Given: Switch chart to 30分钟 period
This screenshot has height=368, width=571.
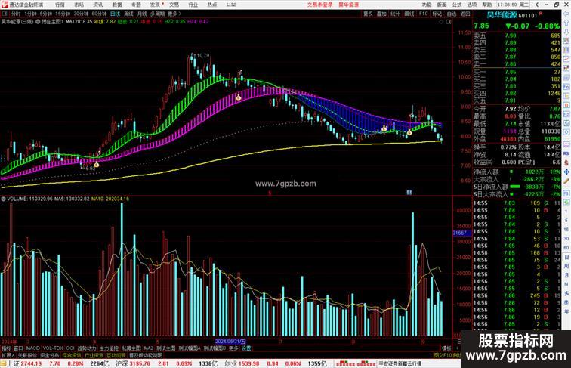Looking at the screenshot, I should [81, 14].
